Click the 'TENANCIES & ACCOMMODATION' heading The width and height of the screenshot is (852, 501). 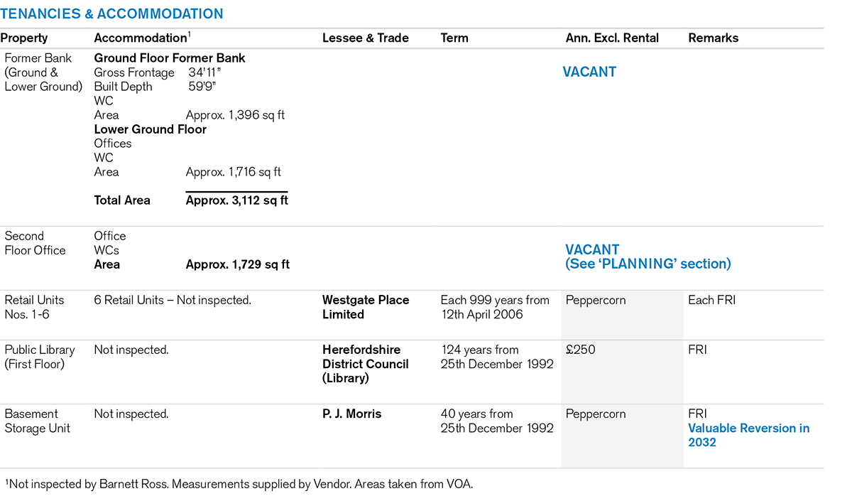point(111,14)
